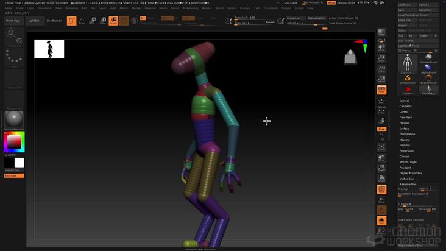
Task: Open the material sphere picker
Action: [14, 120]
